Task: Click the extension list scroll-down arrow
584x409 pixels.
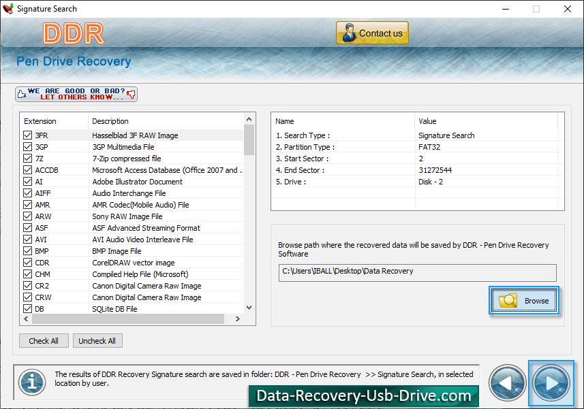Action: (x=249, y=308)
